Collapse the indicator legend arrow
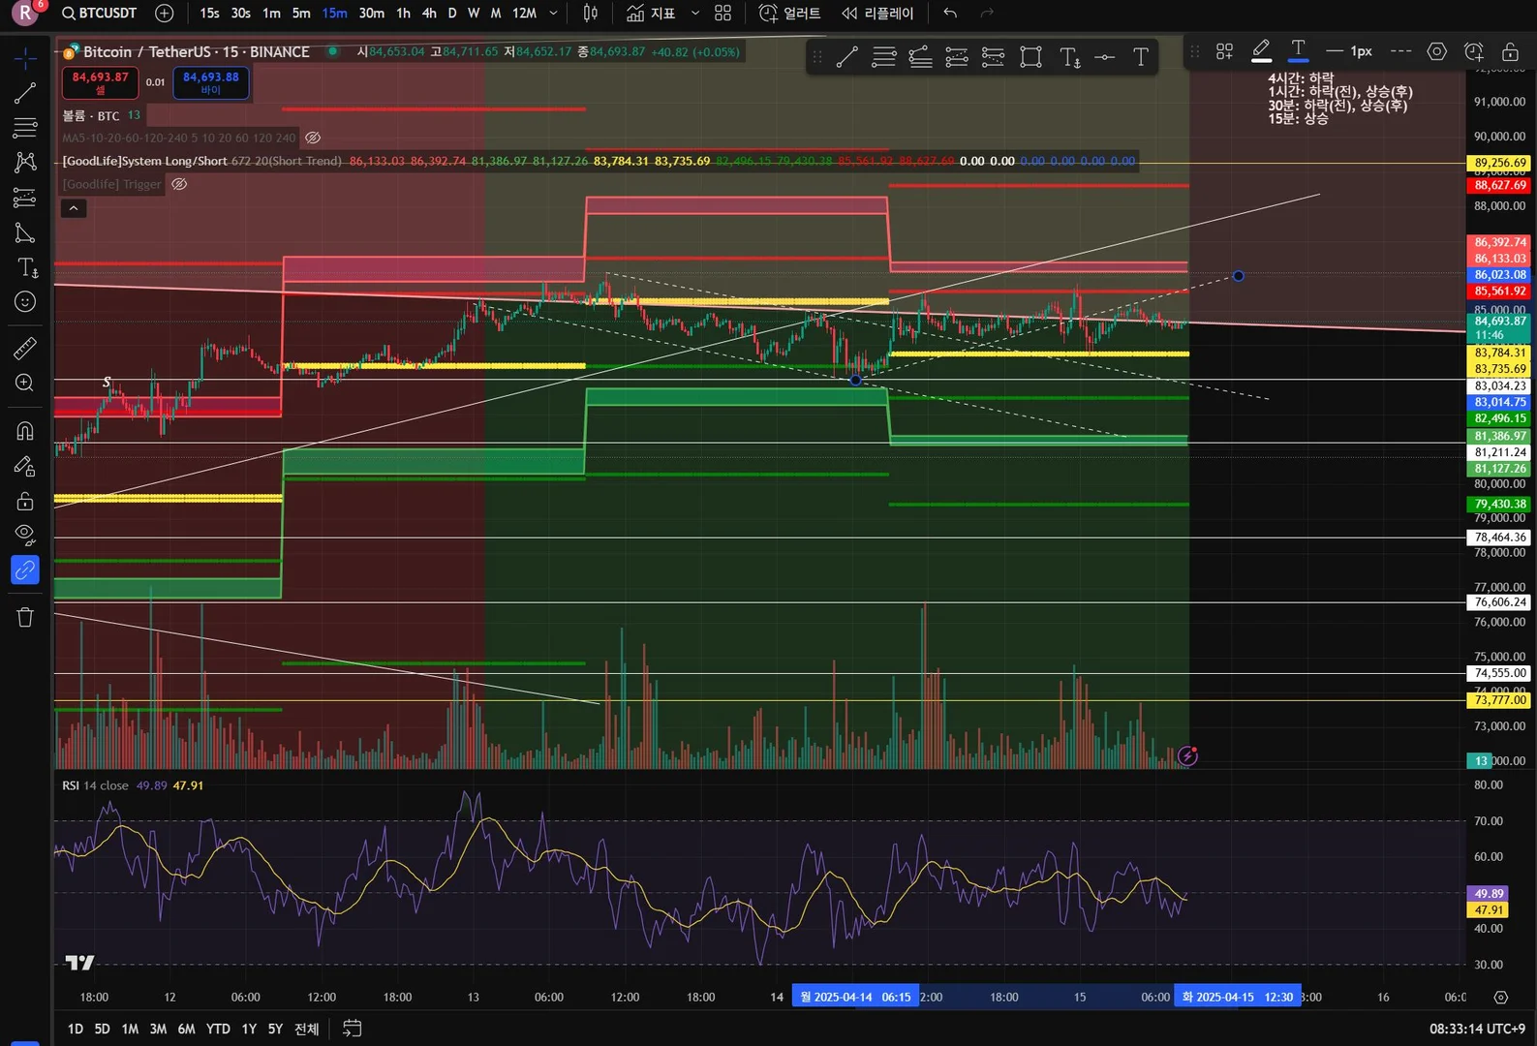The width and height of the screenshot is (1537, 1046). (x=74, y=208)
